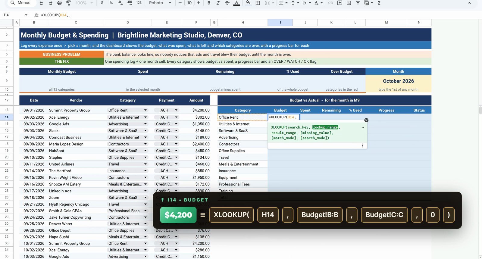Image resolution: width=482 pixels, height=259 pixels.
Task: Select the October 2026 month cell
Action: point(398,81)
